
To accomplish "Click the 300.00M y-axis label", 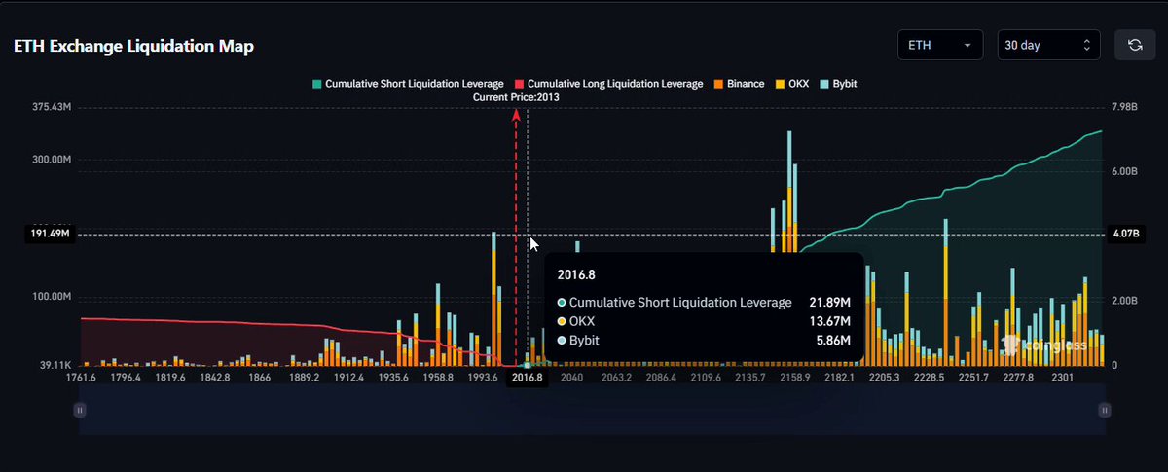I will pos(53,159).
